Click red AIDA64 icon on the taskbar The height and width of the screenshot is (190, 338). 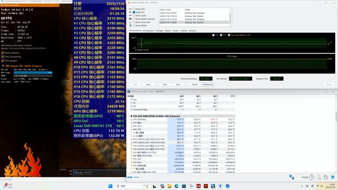tap(199, 186)
